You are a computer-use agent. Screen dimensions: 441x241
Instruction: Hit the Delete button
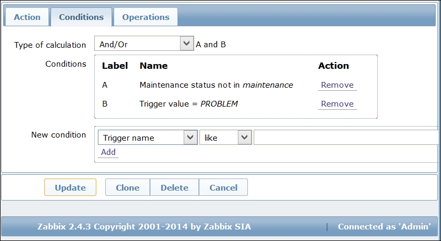click(174, 187)
